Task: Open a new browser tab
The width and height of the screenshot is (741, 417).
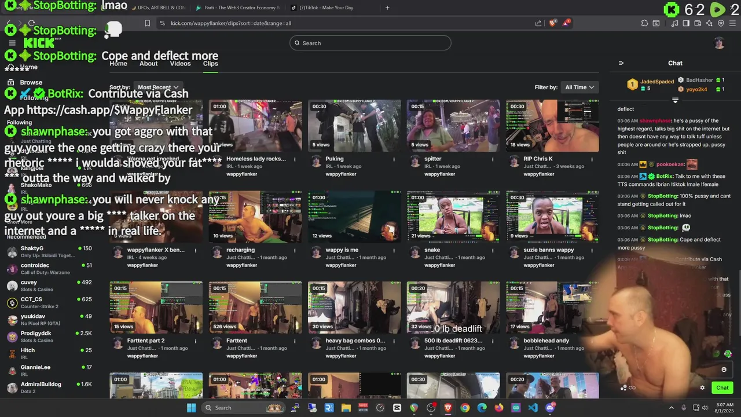Action: [x=387, y=8]
